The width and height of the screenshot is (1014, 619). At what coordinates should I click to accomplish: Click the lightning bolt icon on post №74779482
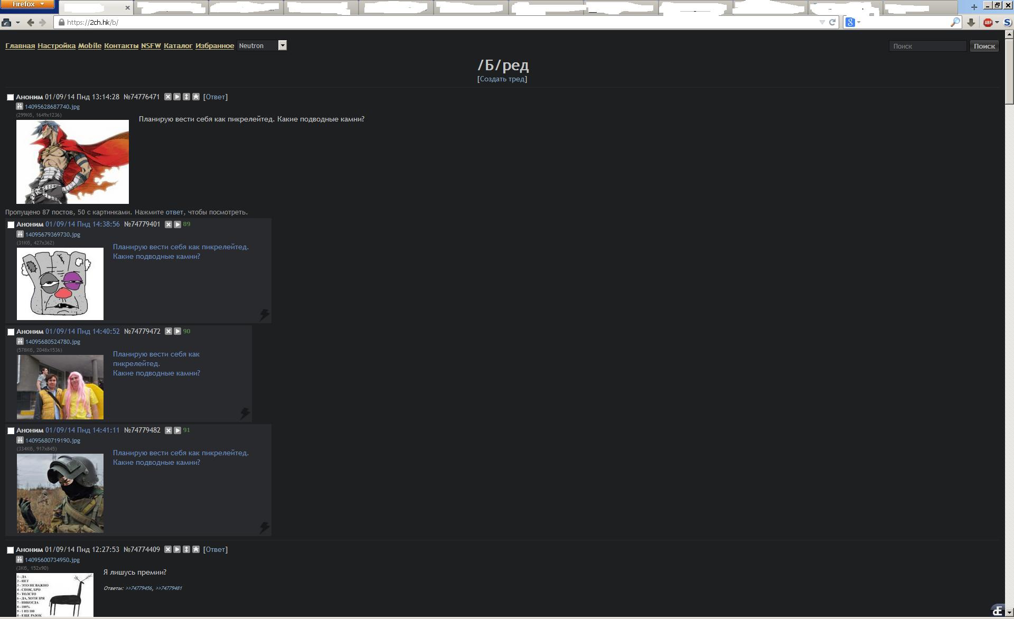pyautogui.click(x=265, y=527)
